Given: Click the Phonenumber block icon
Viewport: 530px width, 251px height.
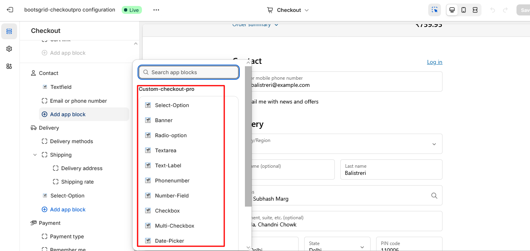Looking at the screenshot, I should click(148, 180).
